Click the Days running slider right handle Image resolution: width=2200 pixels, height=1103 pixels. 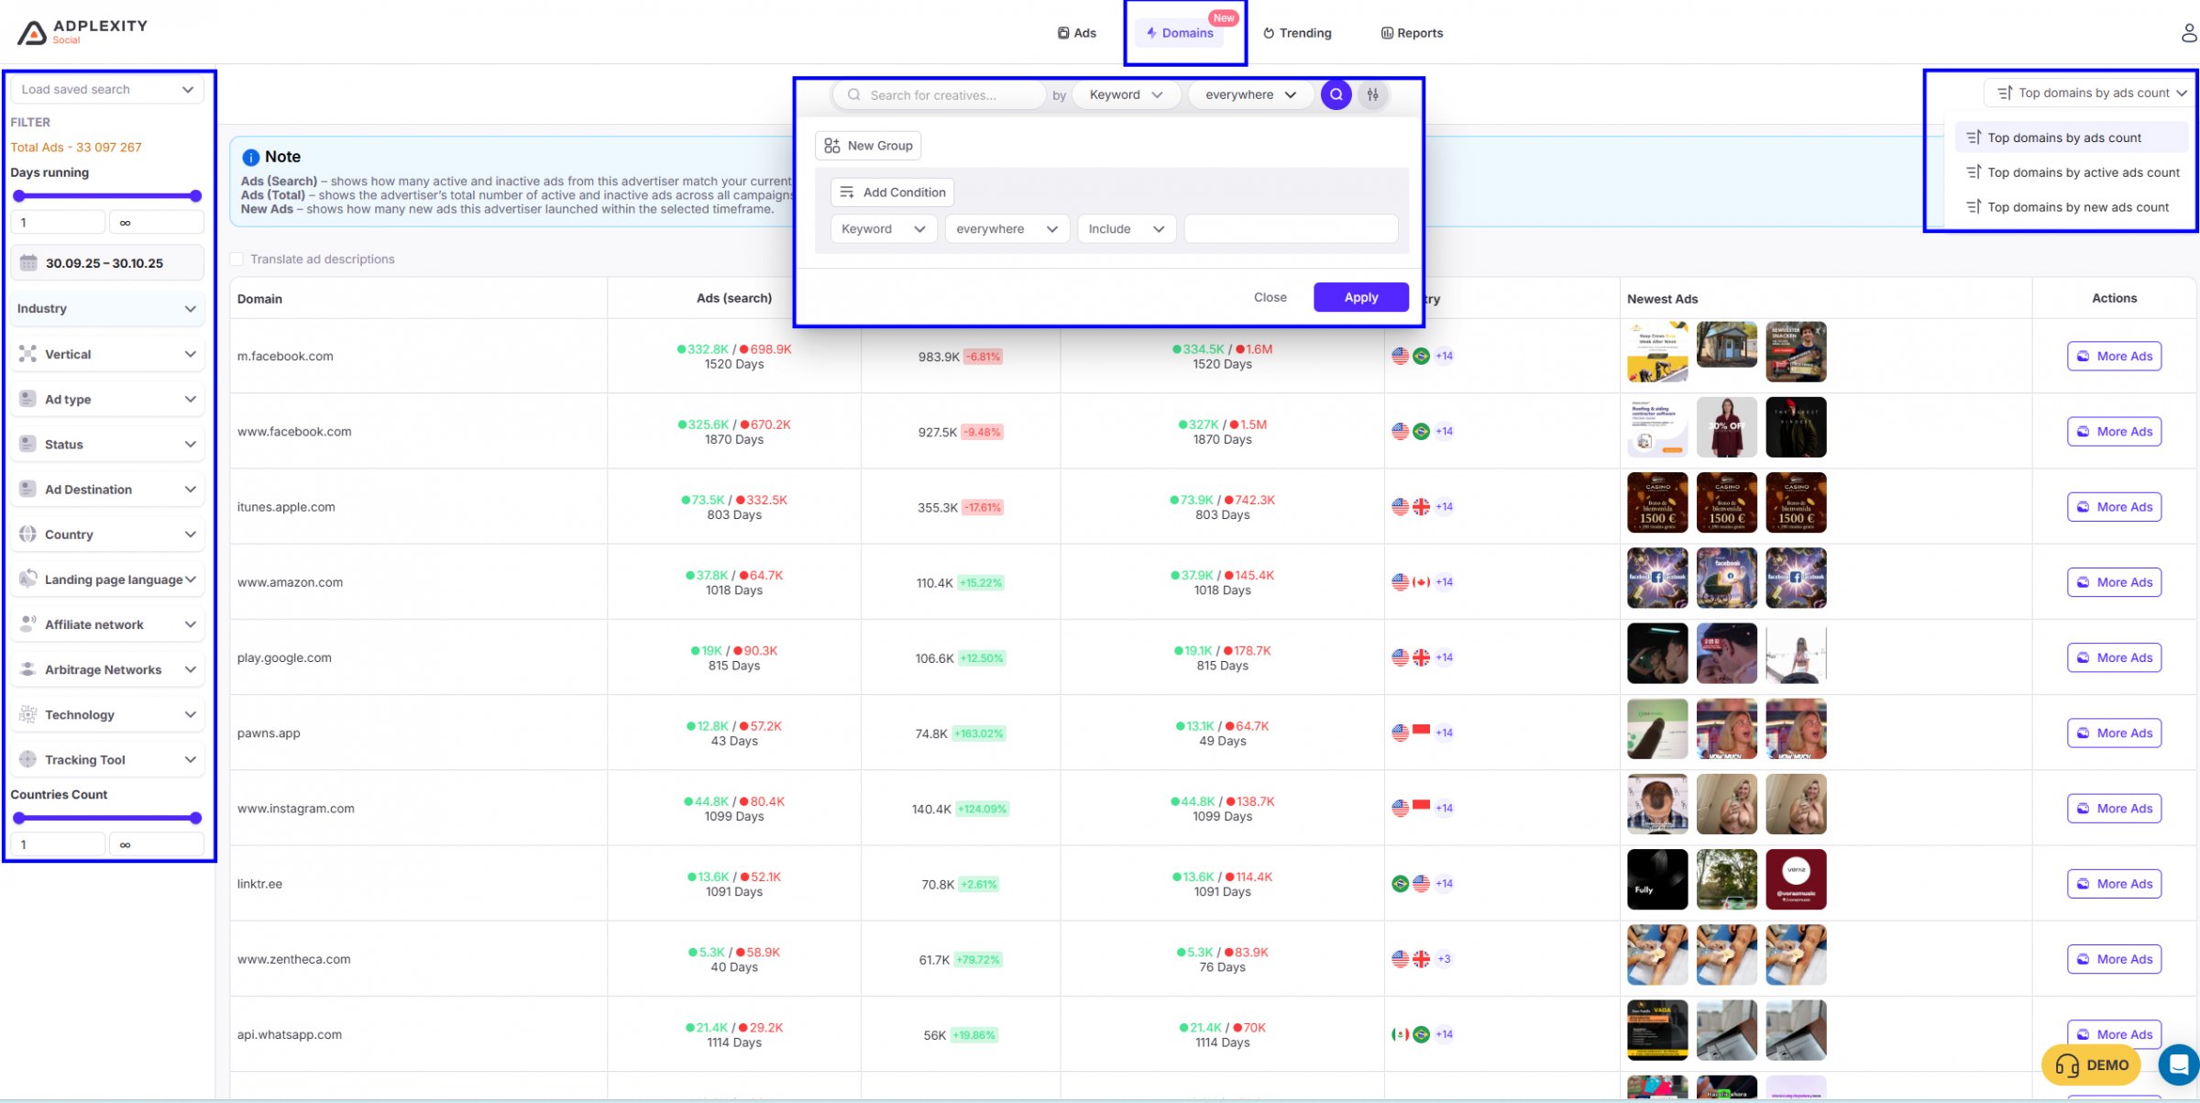point(195,196)
